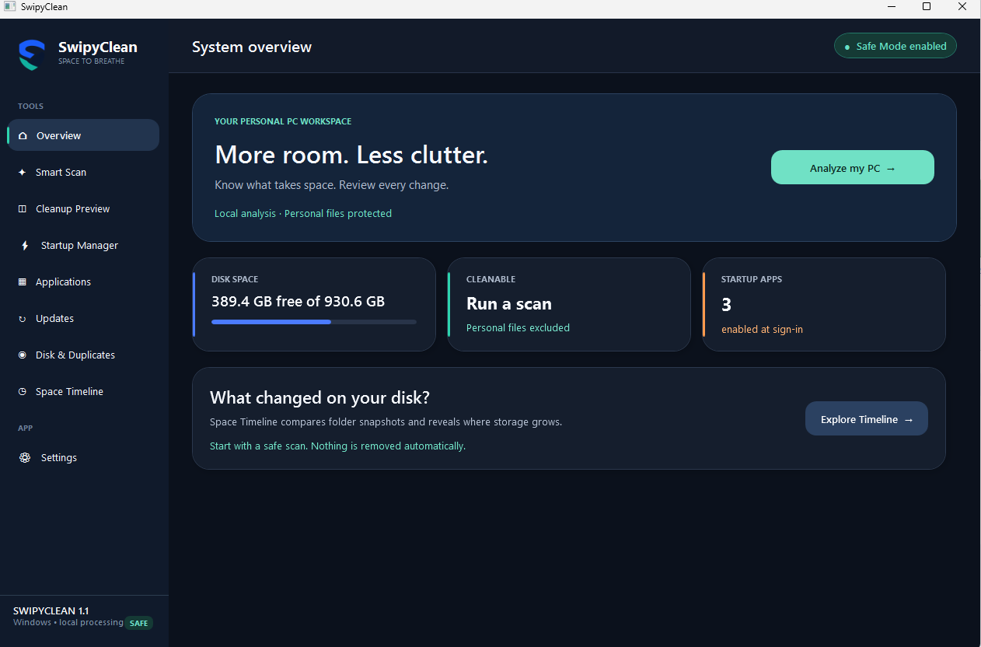
Task: Click 'Space Timeline compares folder snapshots' description
Action: tap(386, 421)
